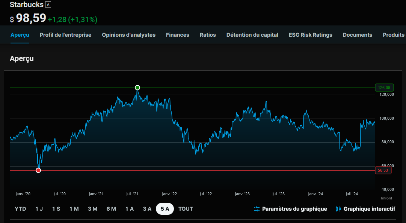The image size is (406, 223).
Task: Choose the 3 A time range
Action: pyautogui.click(x=147, y=209)
